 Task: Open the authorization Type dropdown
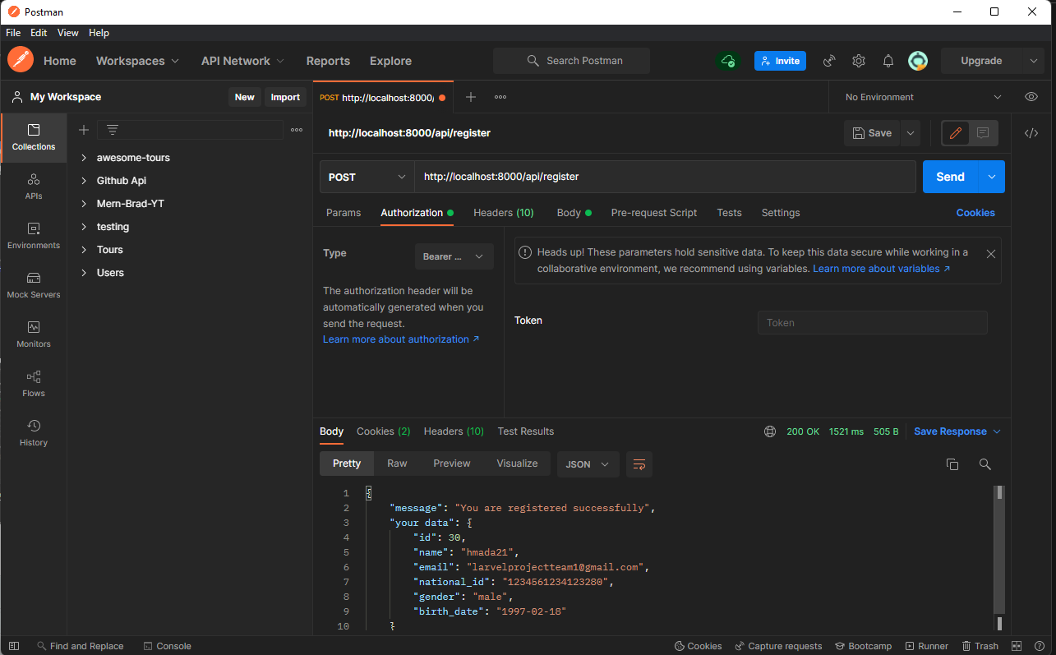pos(454,256)
